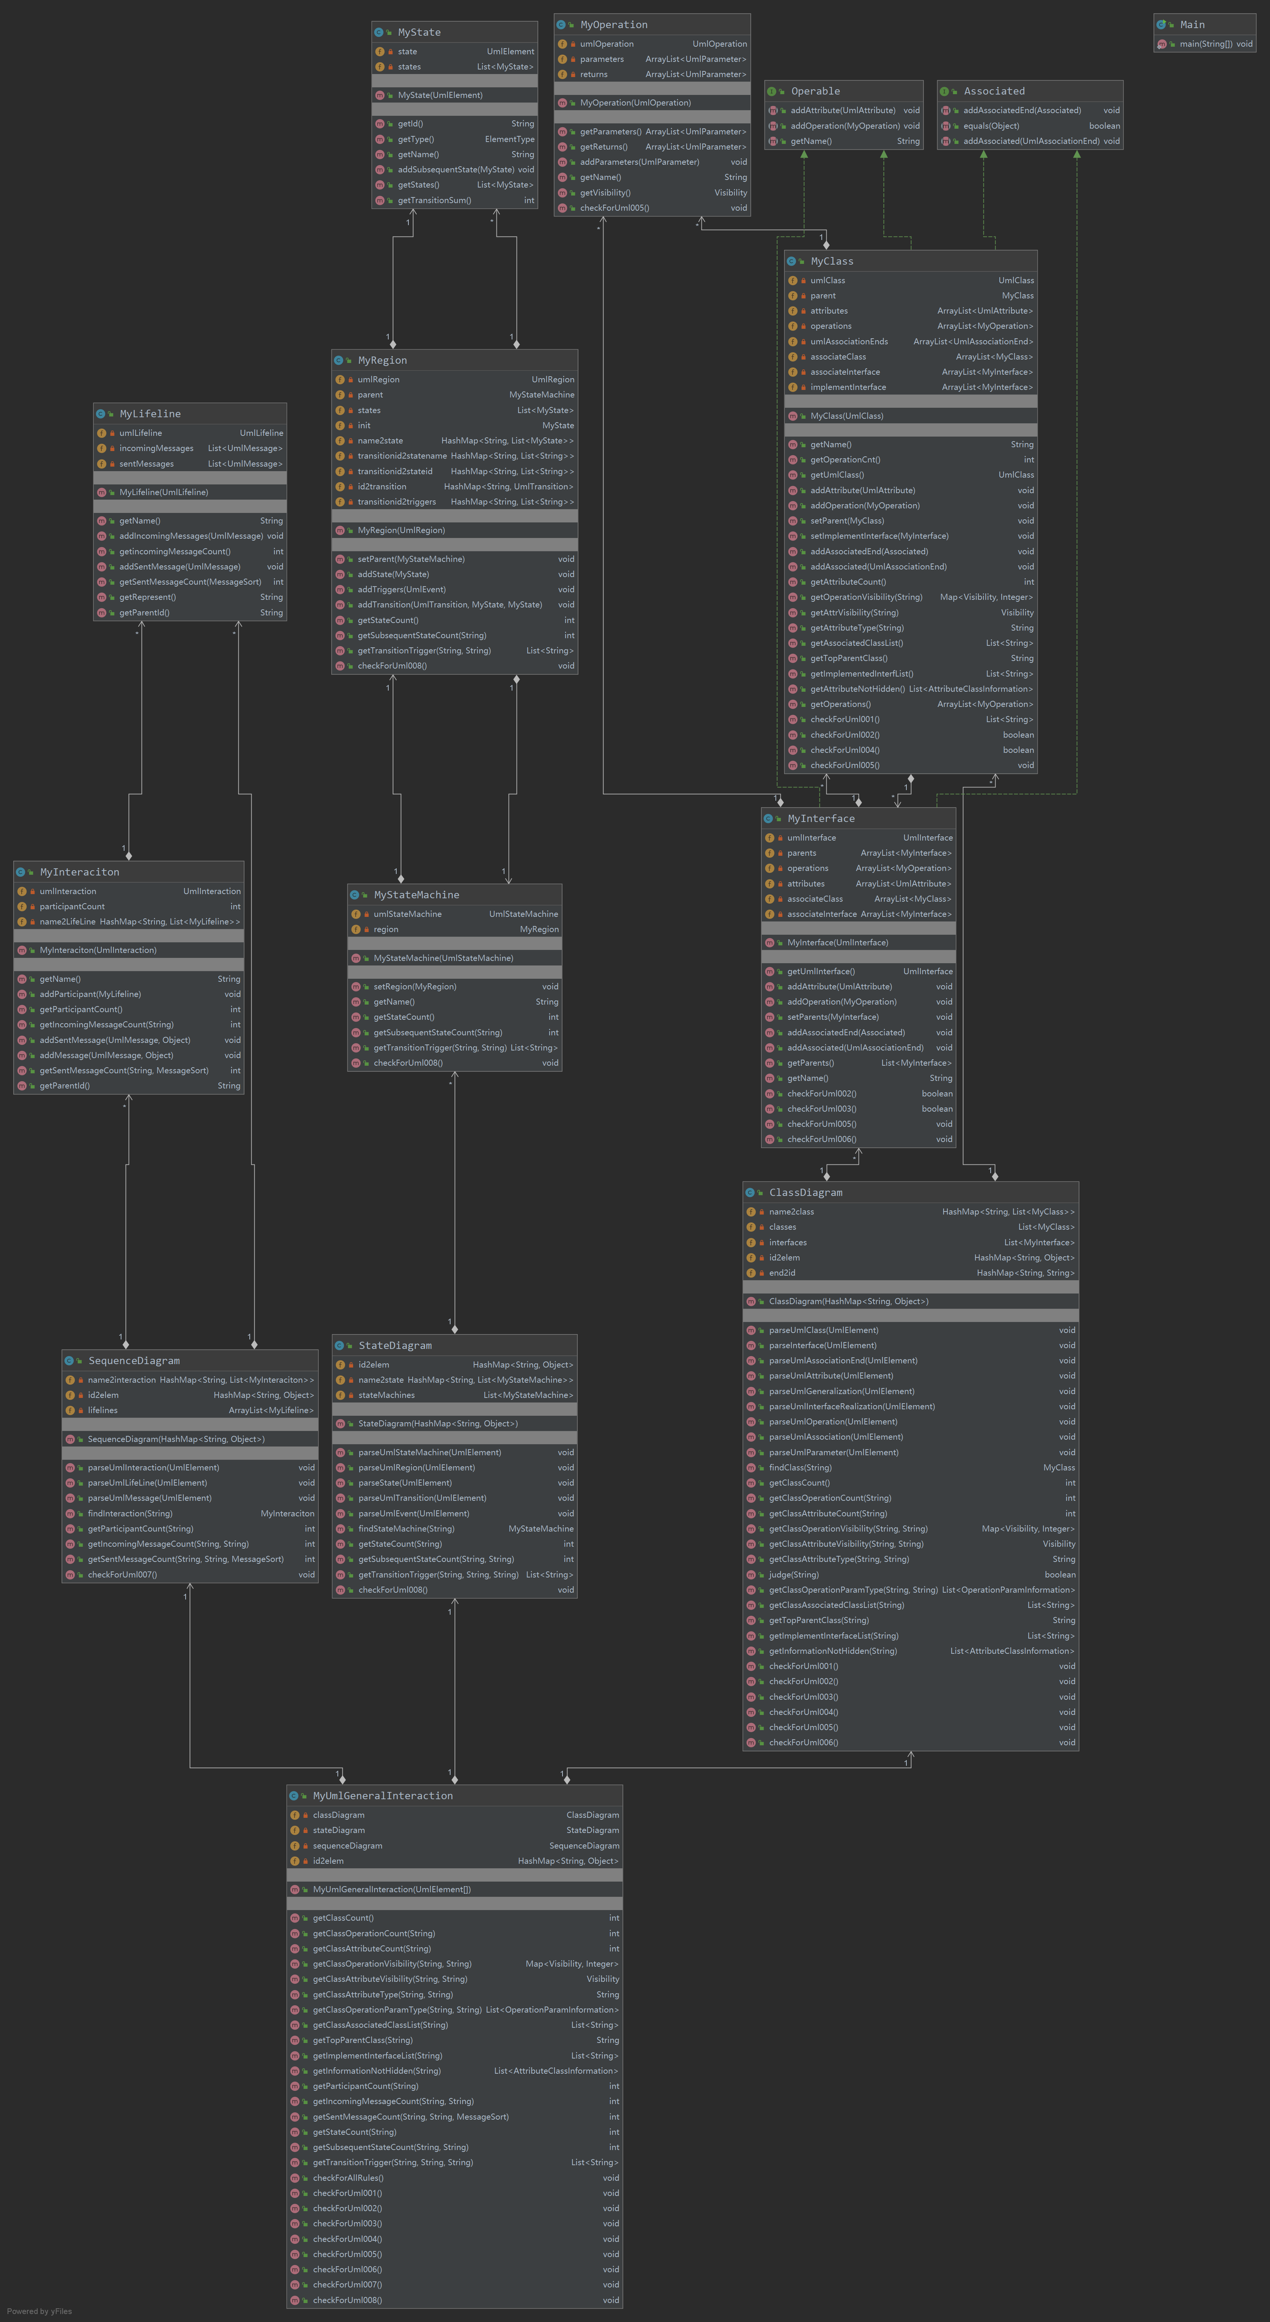Click the checkForAllRules() method in MyUmlGeneralInteraction
This screenshot has height=2322, width=1270.
[x=348, y=2178]
